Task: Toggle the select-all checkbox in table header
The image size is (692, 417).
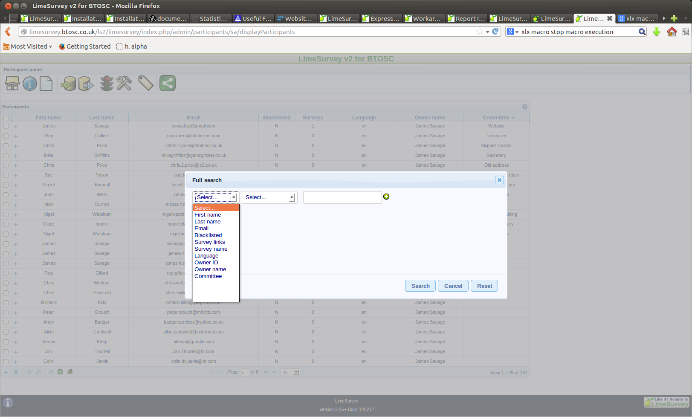Action: point(6,118)
